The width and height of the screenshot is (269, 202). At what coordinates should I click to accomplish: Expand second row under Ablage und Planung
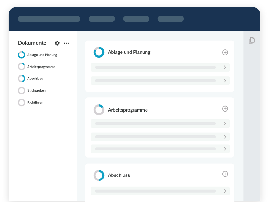pyautogui.click(x=160, y=80)
